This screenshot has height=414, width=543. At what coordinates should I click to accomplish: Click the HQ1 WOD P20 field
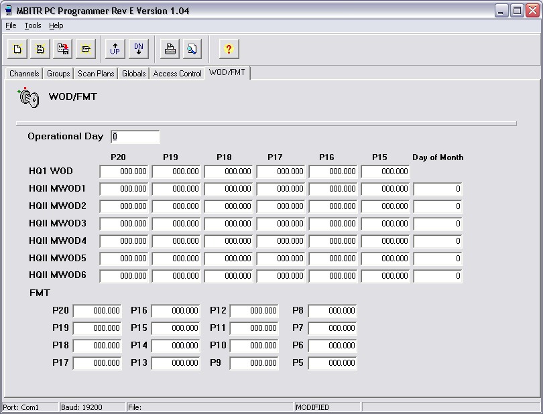tap(124, 171)
